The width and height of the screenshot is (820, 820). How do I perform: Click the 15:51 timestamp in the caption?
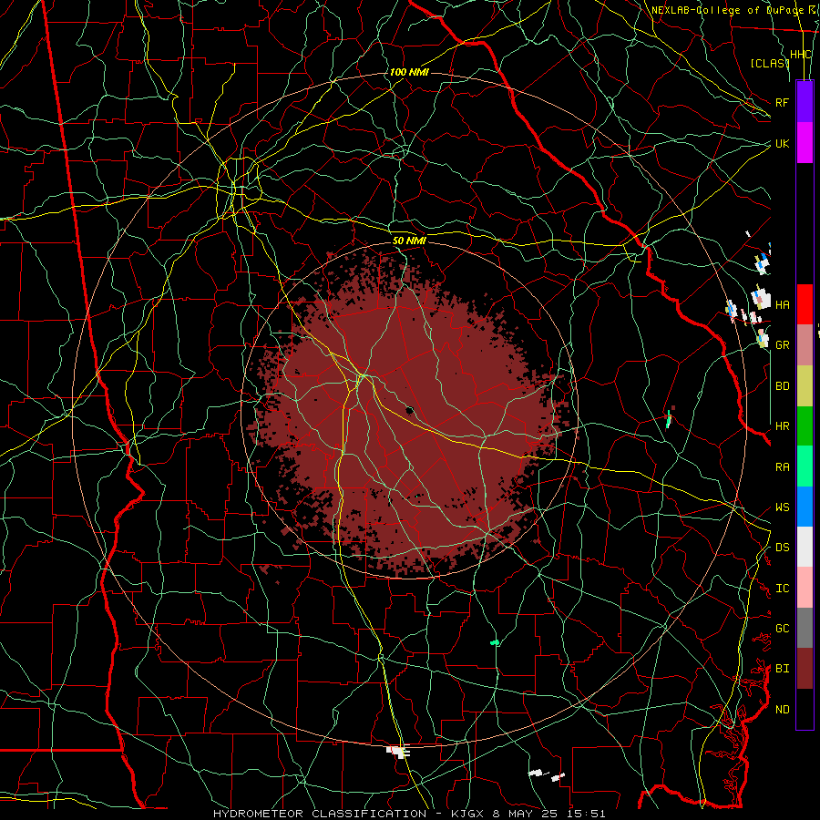pyautogui.click(x=588, y=814)
